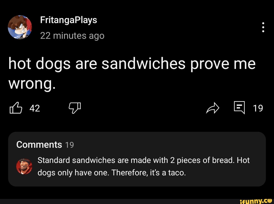Click the 19 count beside Comments heading
The height and width of the screenshot is (204, 274).
pos(70,145)
